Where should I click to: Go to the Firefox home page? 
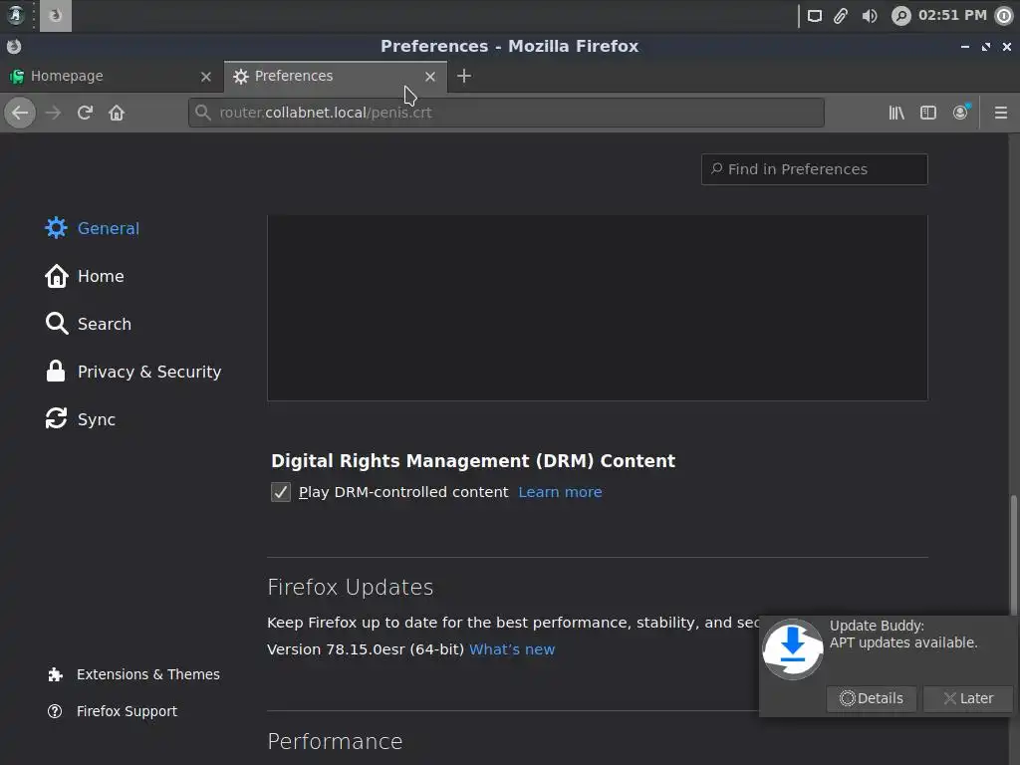(117, 113)
